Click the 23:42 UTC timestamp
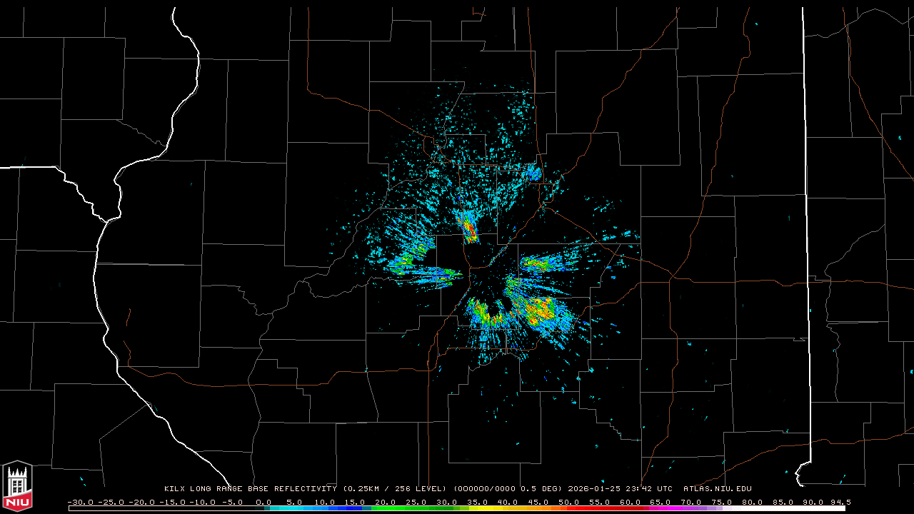 [x=649, y=489]
